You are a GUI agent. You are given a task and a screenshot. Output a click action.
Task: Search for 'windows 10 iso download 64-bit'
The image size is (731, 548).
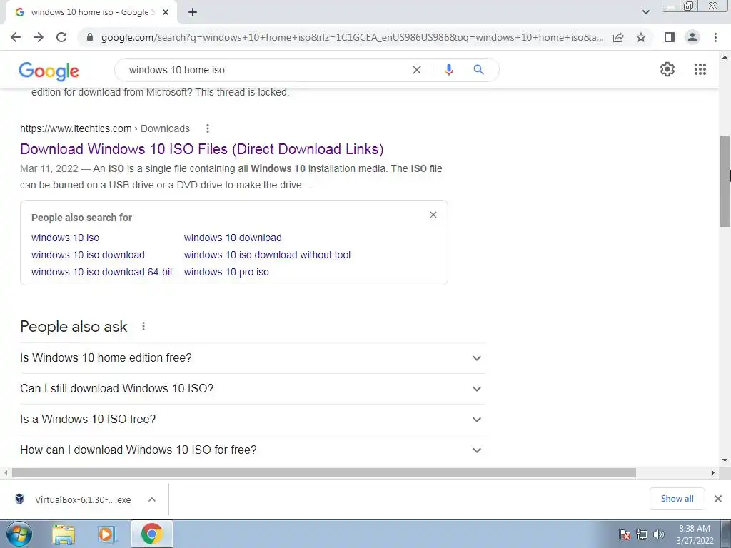[x=102, y=272]
